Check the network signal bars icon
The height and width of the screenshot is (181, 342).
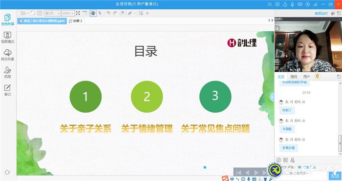coord(315,4)
